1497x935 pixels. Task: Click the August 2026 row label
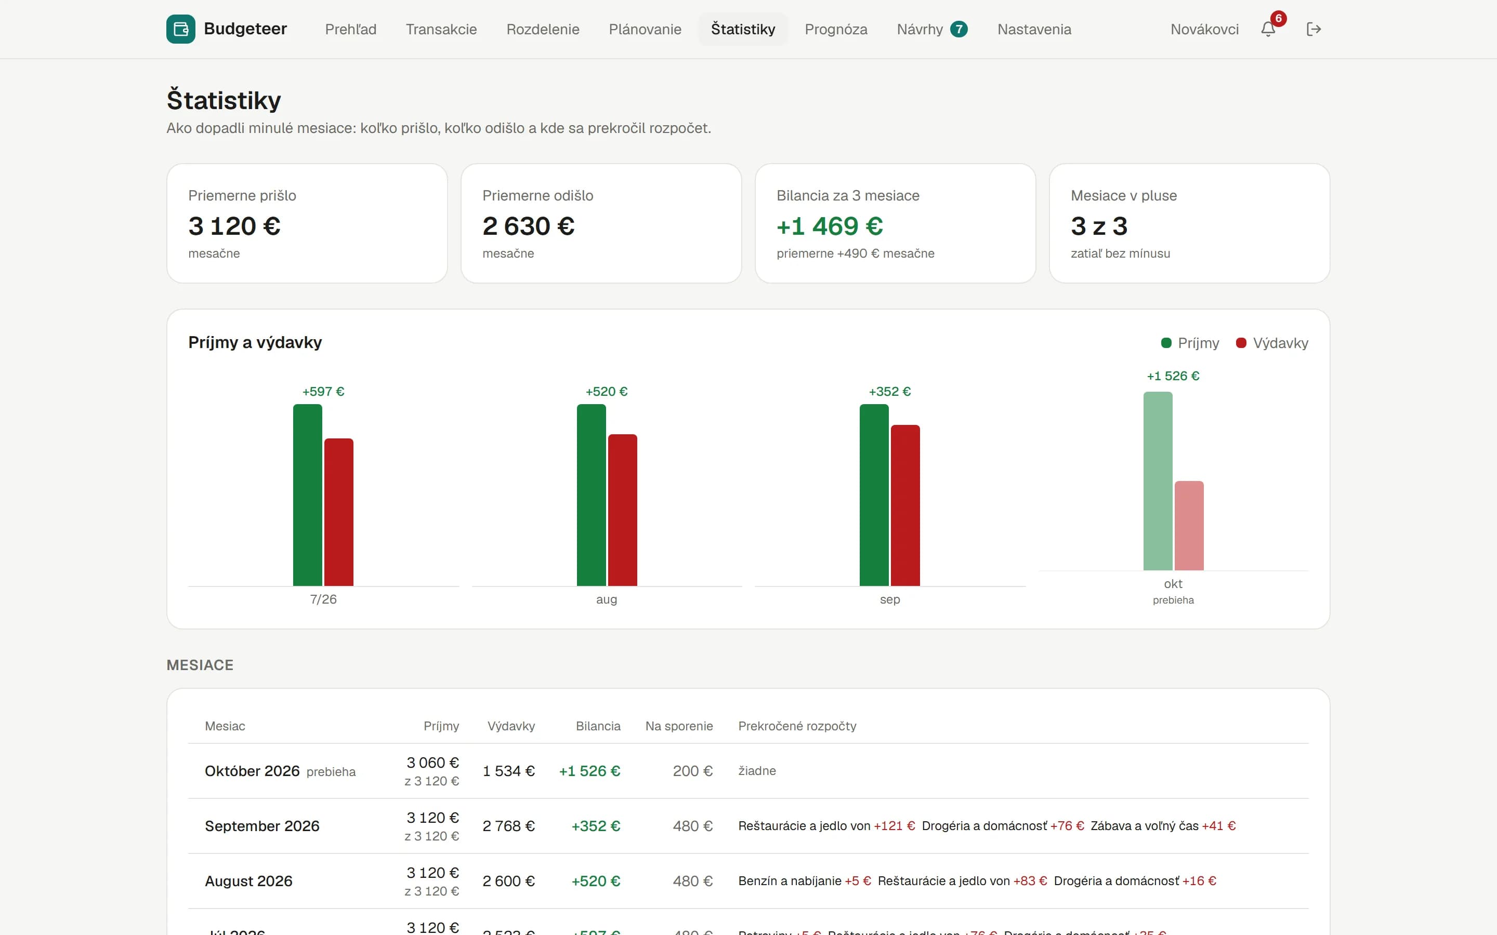248,881
